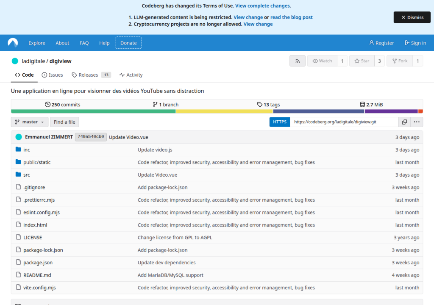The height and width of the screenshot is (305, 434).
Task: Open the public/static folder icon
Action: [18, 162]
